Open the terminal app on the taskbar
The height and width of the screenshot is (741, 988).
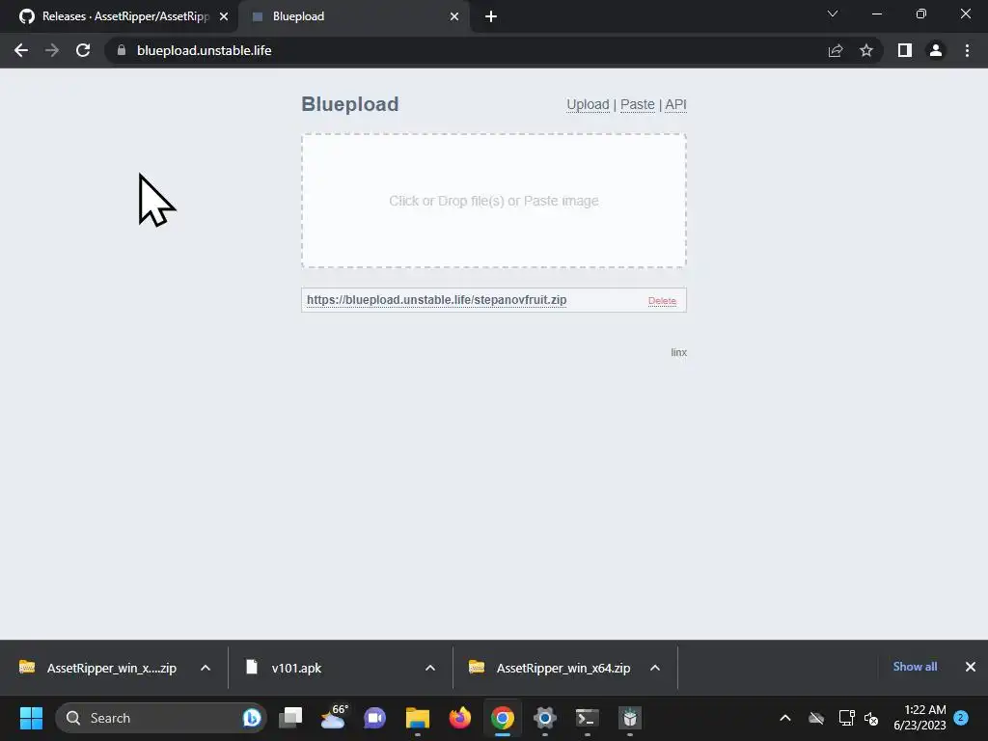[x=588, y=718]
